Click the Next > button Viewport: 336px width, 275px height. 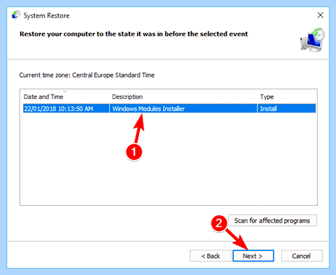pos(253,256)
